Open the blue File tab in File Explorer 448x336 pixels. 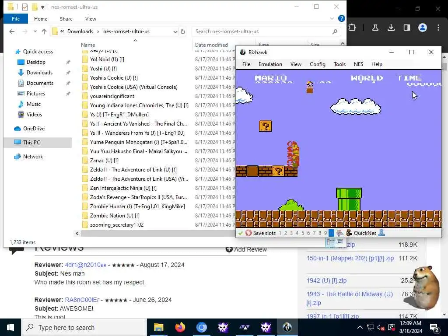coord(16,19)
